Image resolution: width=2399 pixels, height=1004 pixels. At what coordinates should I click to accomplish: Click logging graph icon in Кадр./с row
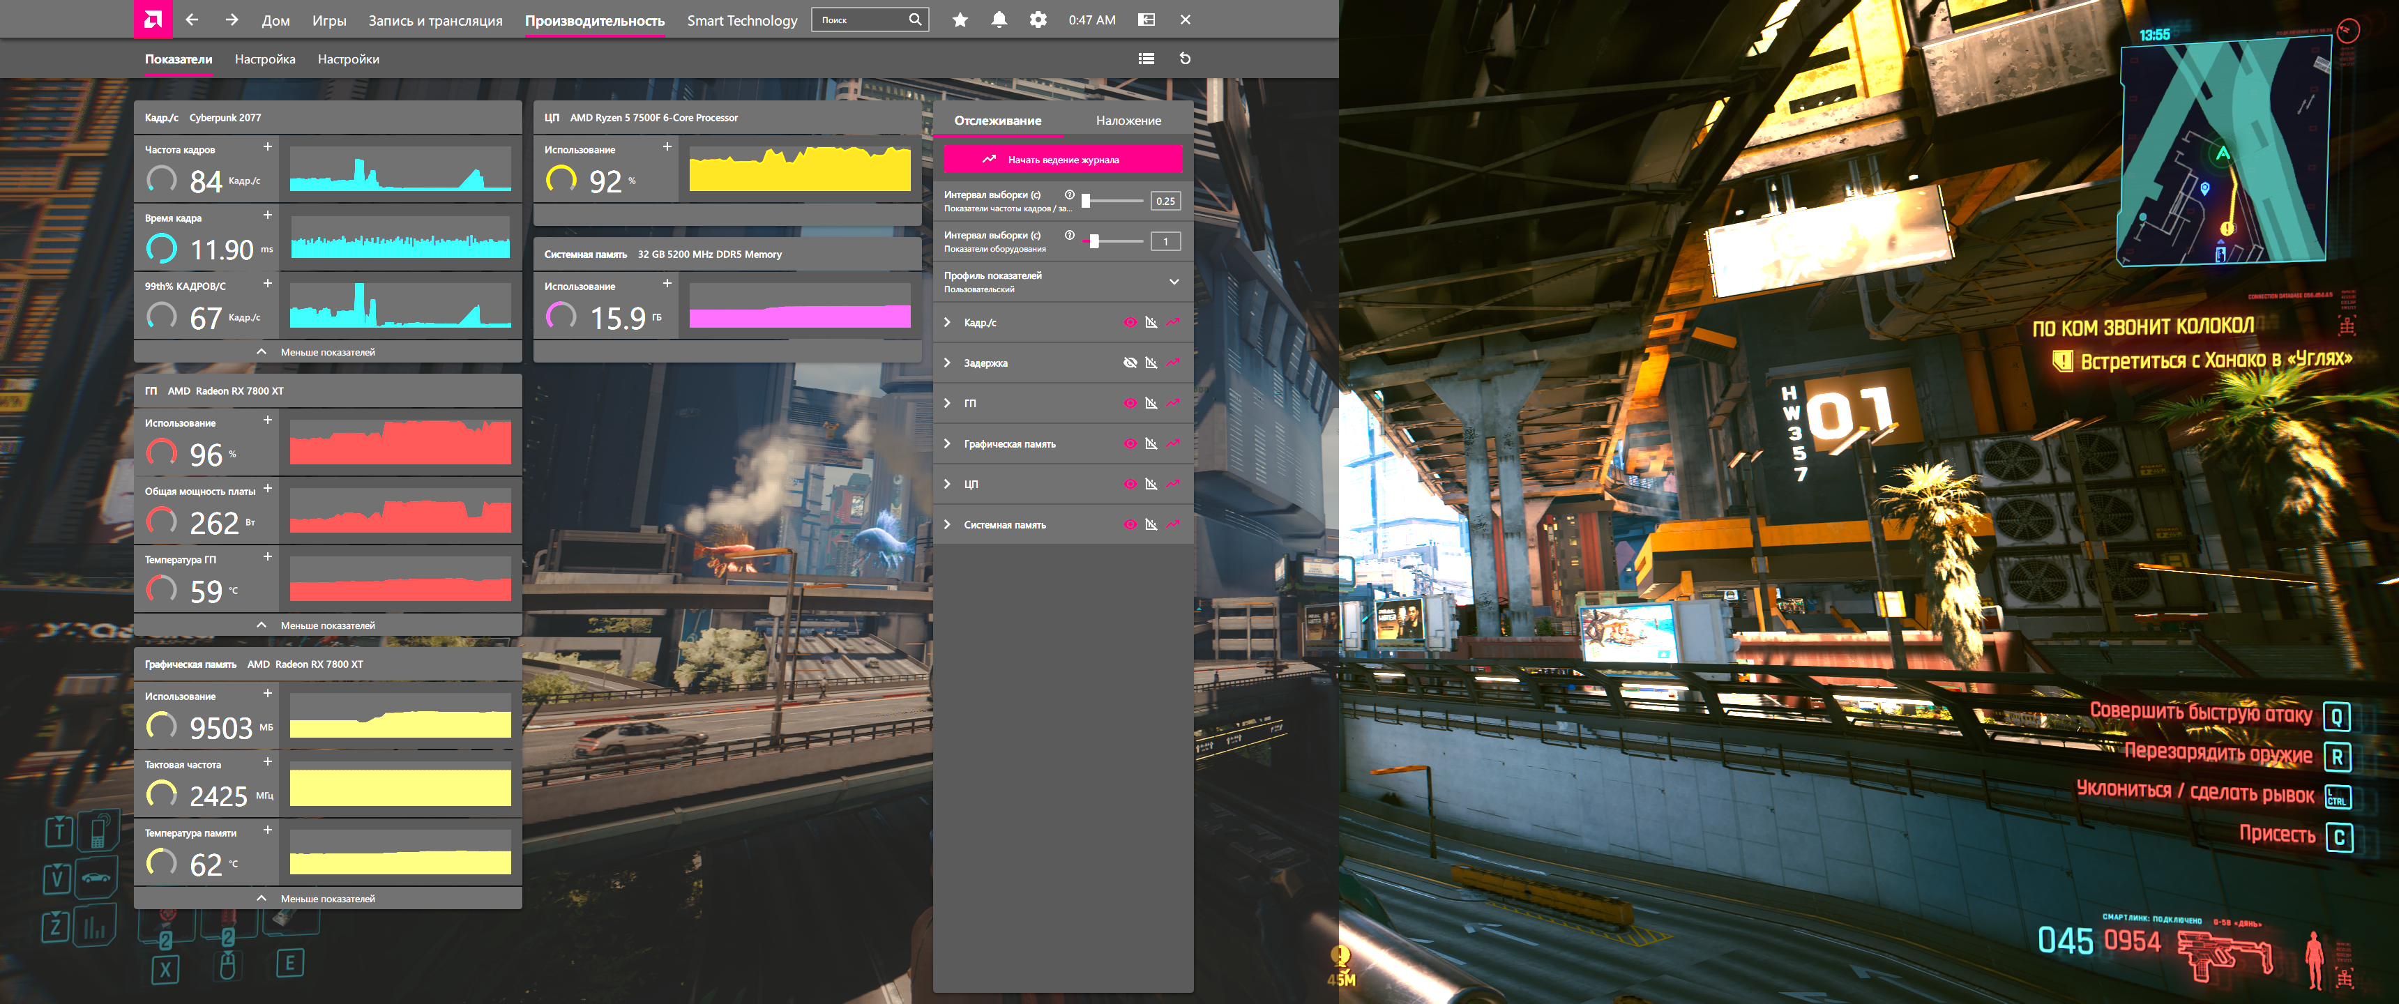click(x=1172, y=322)
